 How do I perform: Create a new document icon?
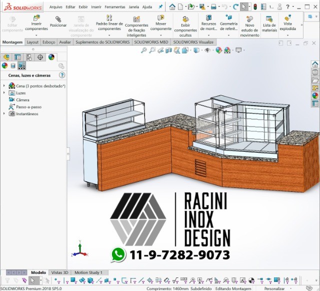tap(180, 7)
